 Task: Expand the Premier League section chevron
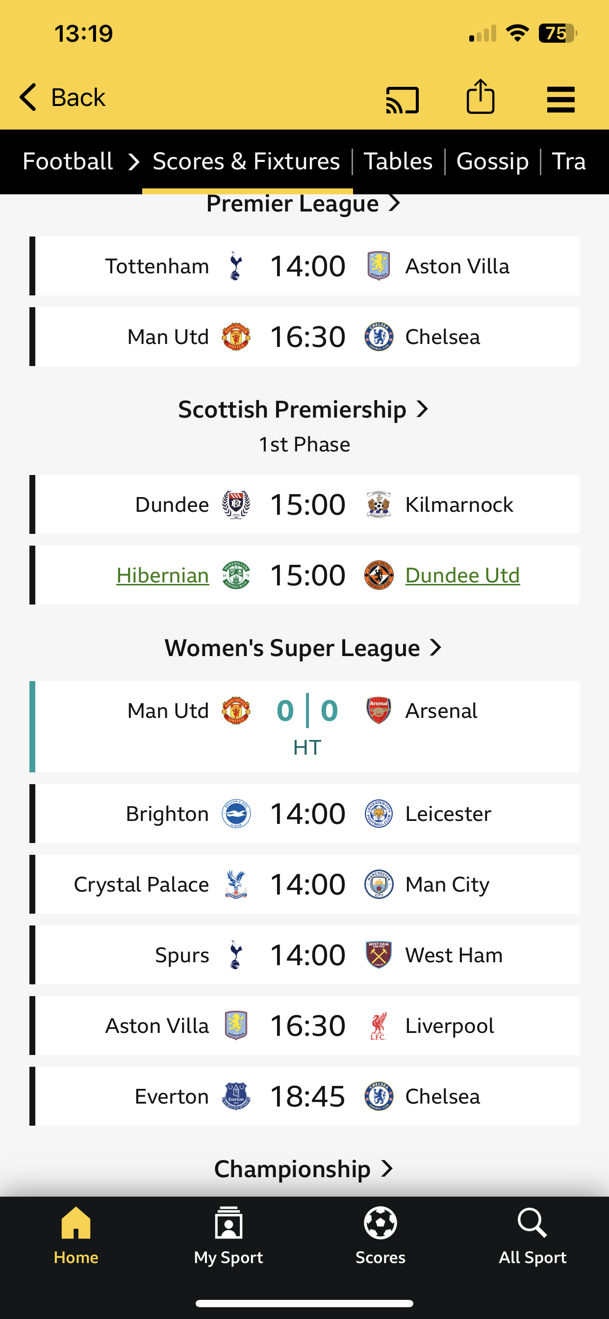pyautogui.click(x=394, y=204)
